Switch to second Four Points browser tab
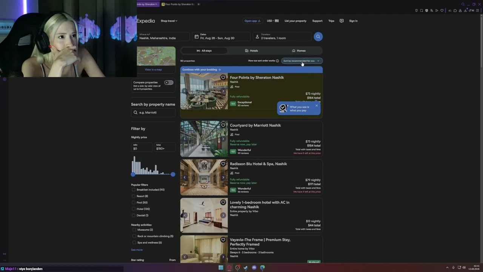The width and height of the screenshot is (483, 272). 178,4
